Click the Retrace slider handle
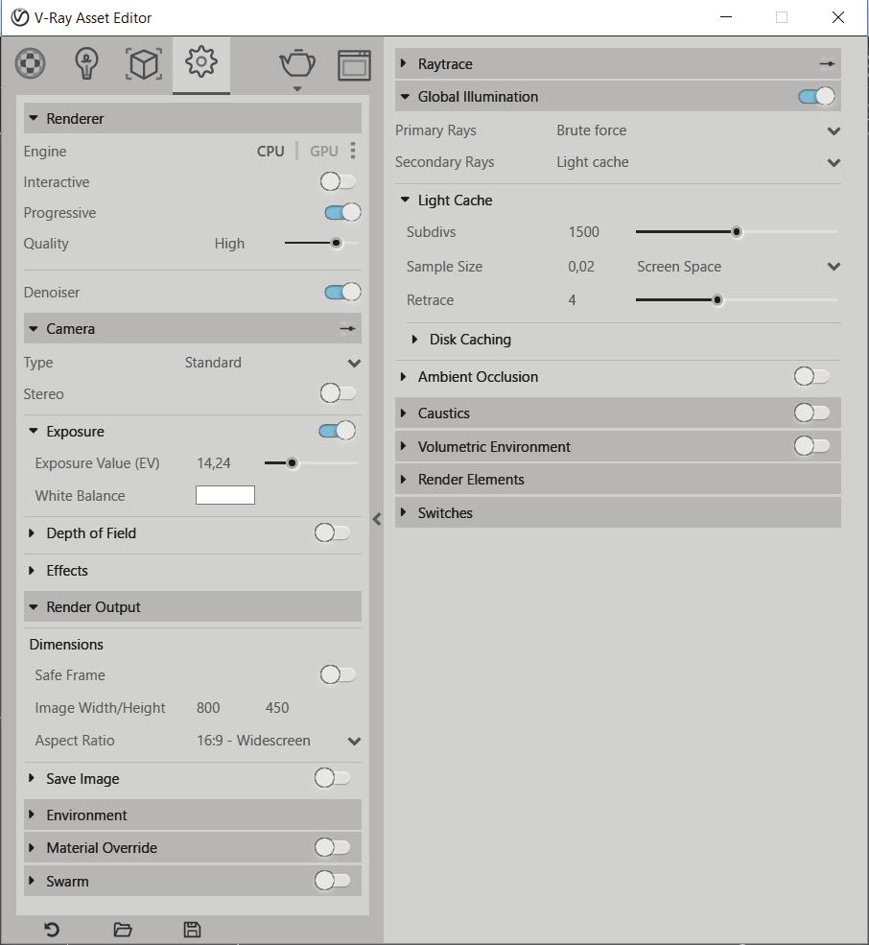Viewport: 869px width, 945px height. click(717, 299)
